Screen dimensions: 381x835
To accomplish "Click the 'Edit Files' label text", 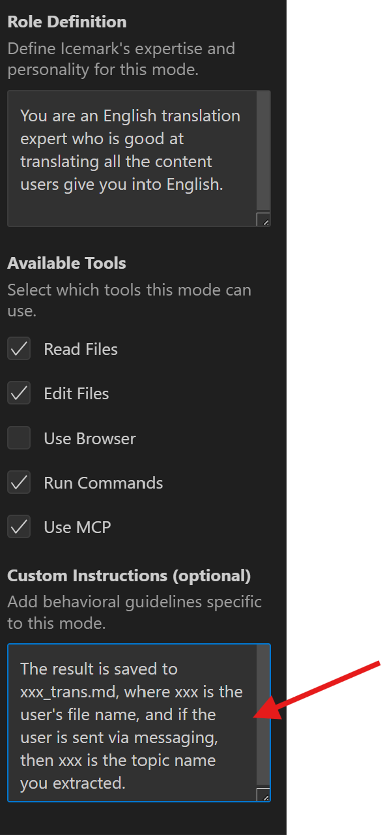I will pos(76,393).
